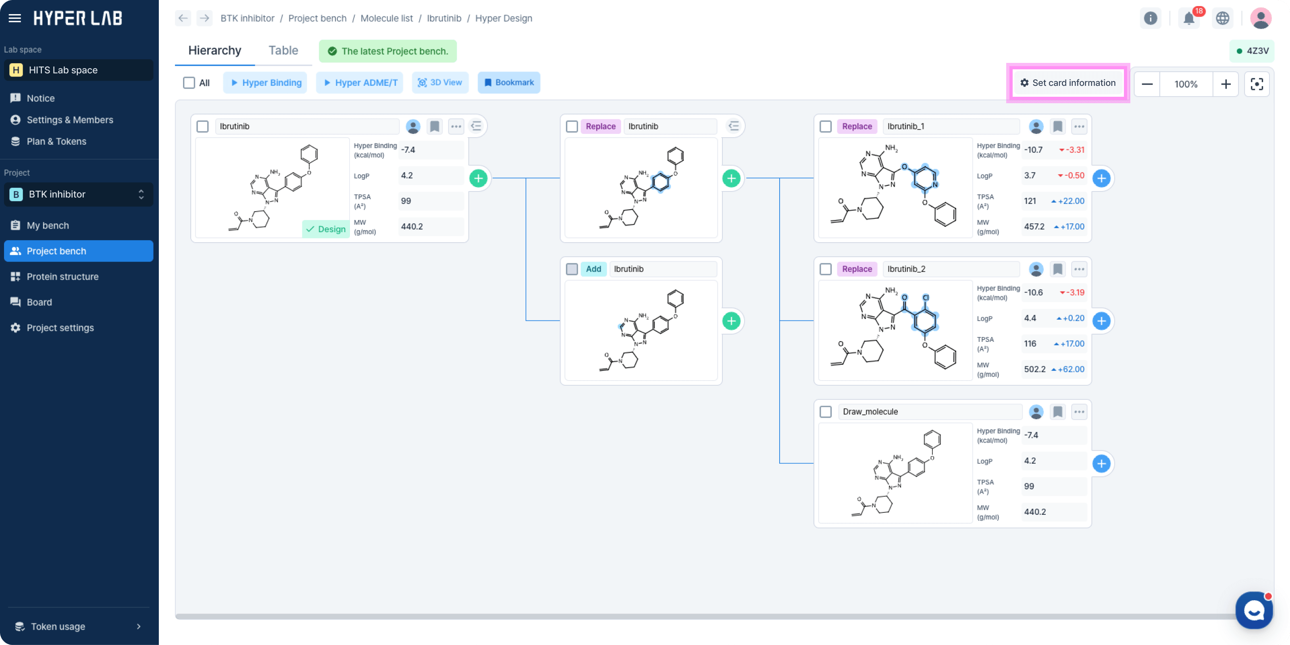Open the BTK inhibitor project dropdown
1290x645 pixels.
[x=79, y=194]
